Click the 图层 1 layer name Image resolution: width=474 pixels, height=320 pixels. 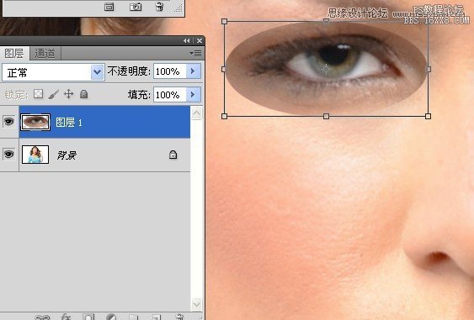click(x=69, y=123)
